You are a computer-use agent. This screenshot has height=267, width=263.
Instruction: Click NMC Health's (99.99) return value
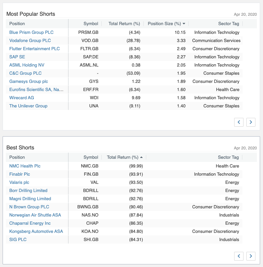(x=136, y=166)
